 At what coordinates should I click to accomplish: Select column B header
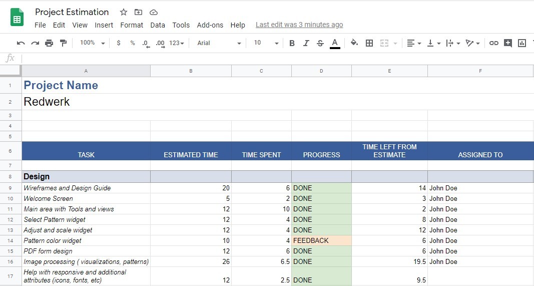(191, 71)
